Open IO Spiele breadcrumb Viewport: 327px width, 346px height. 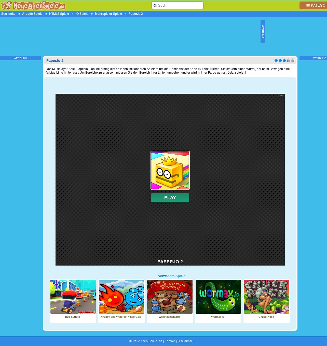tap(82, 14)
